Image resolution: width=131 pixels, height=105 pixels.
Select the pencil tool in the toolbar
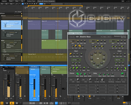click(x=28, y=4)
